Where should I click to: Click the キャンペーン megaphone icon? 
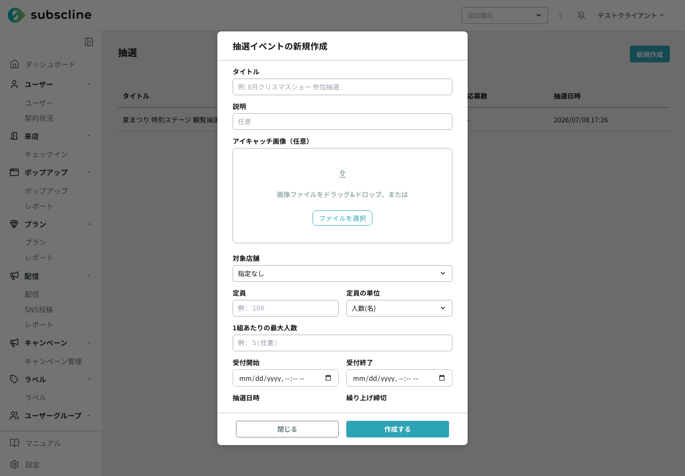(15, 343)
